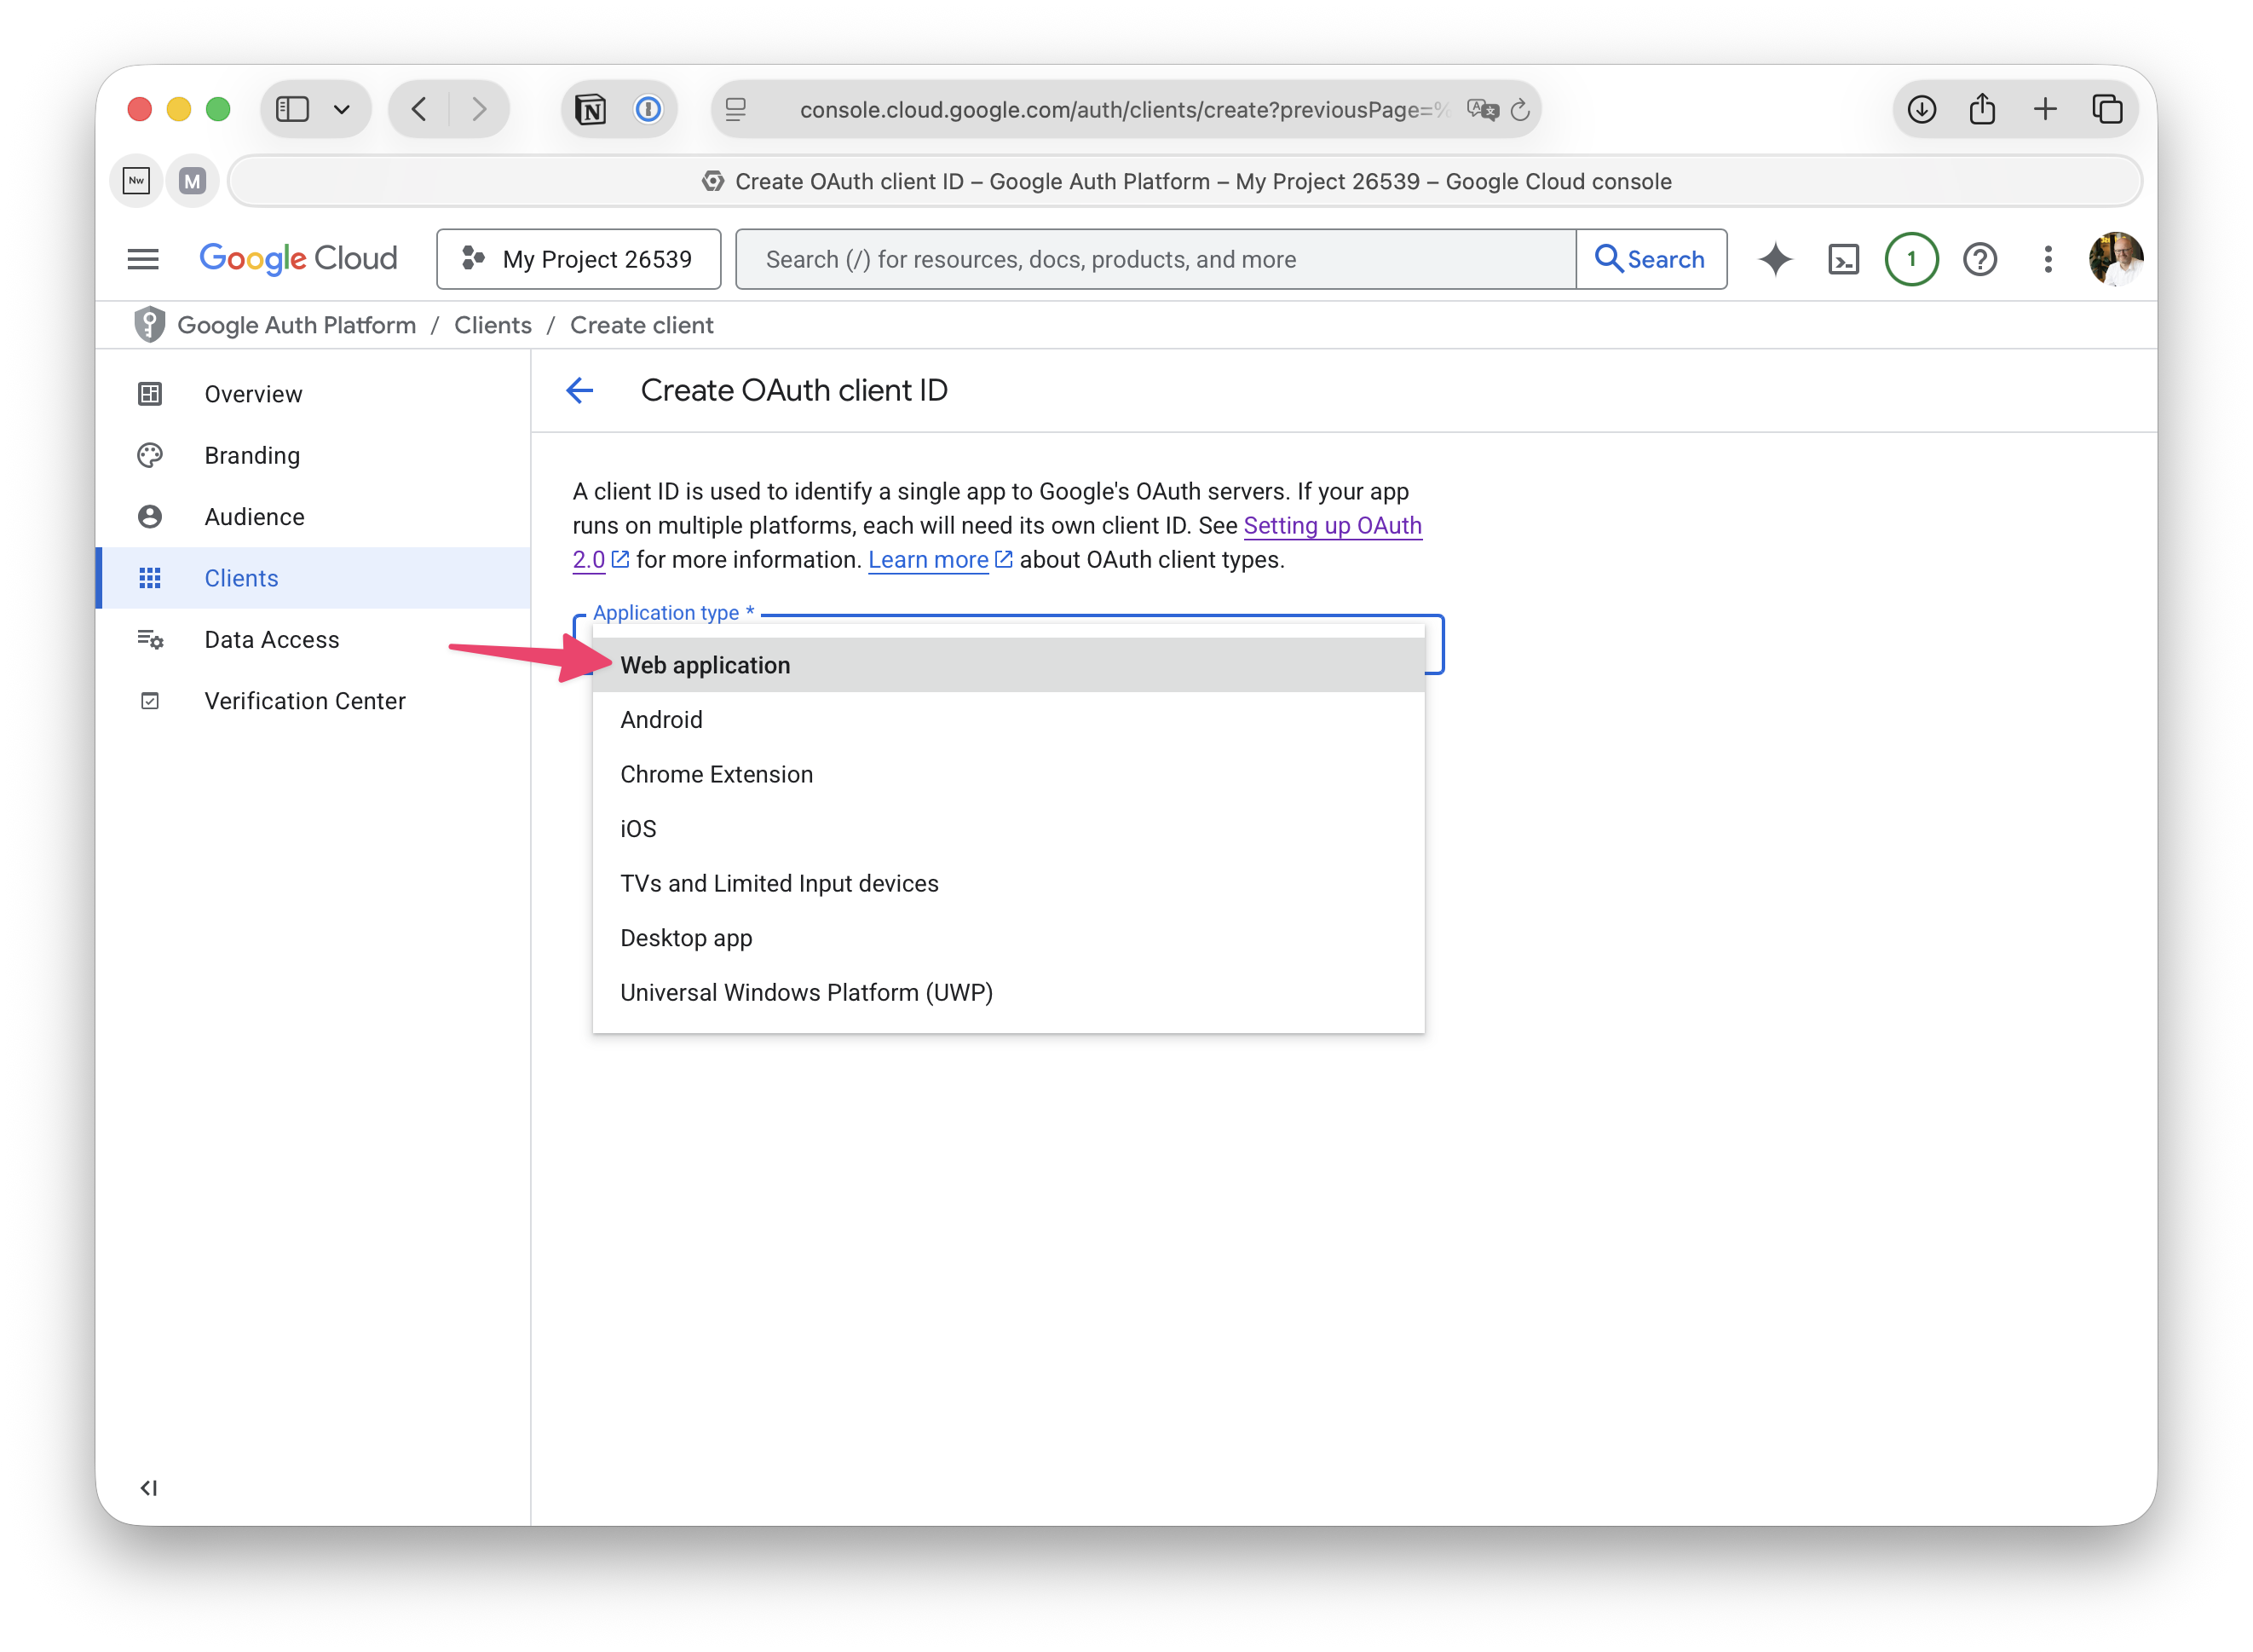Open the Verification Center page
This screenshot has width=2253, height=1652.
click(x=305, y=701)
